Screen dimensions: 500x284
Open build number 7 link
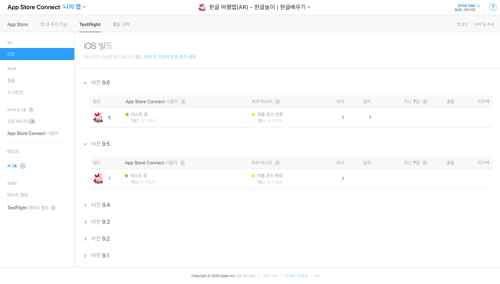109,179
